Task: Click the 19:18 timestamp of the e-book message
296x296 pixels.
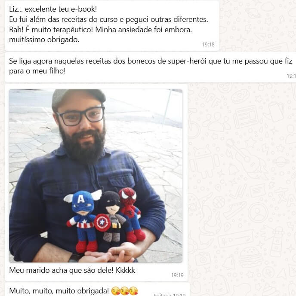Action: (208, 45)
